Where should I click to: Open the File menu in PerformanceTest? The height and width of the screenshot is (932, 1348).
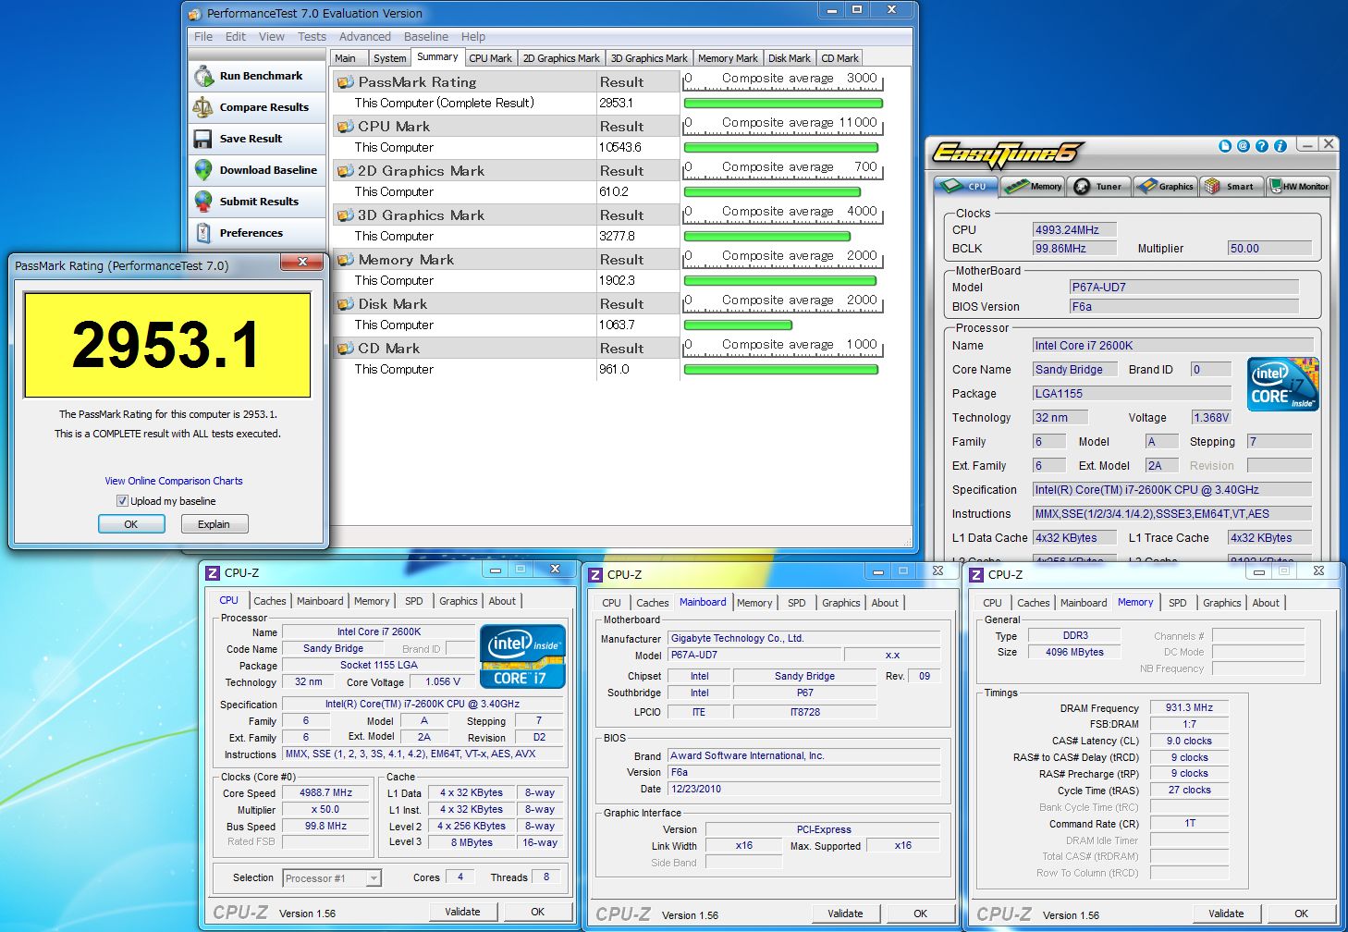click(x=203, y=37)
